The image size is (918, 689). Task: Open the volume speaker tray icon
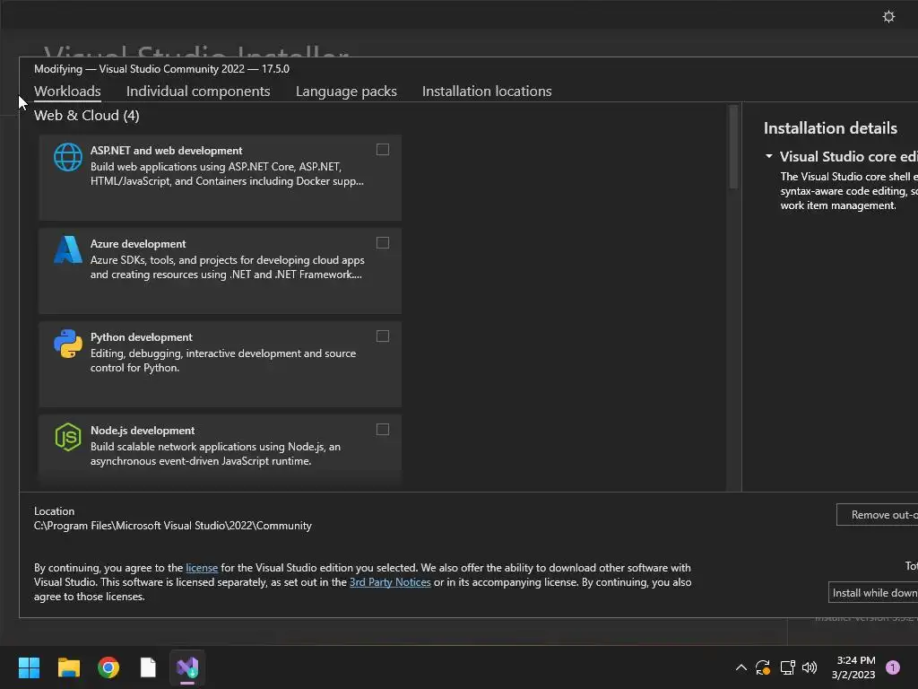coord(810,667)
